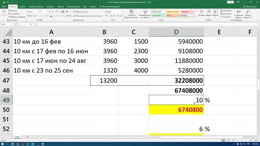The image size is (260, 146).
Task: Open the font name dropdown (Calibri)
Action: click(38, 12)
